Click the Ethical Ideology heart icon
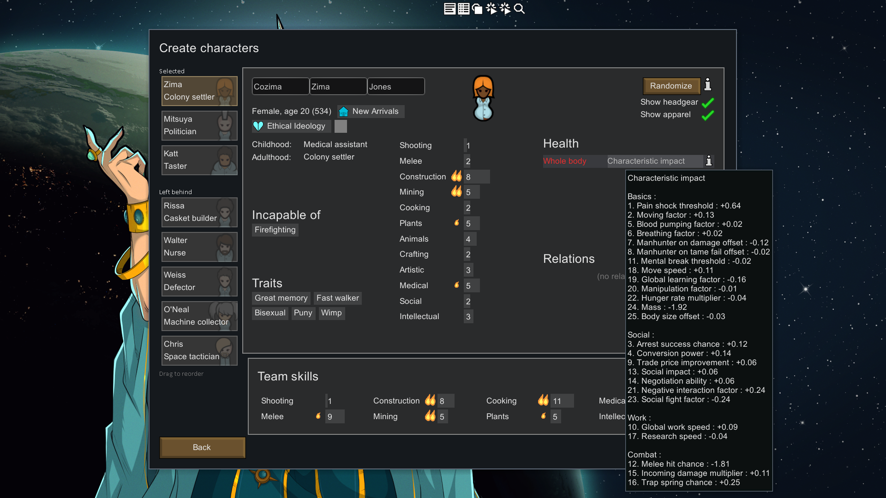This screenshot has width=886, height=498. 258,126
